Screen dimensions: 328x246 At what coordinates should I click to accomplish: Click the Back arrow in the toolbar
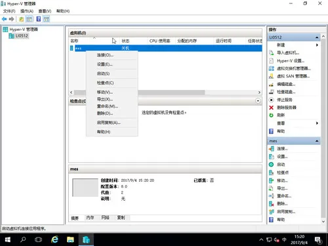click(x=4, y=19)
